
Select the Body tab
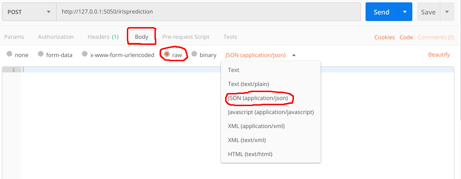point(141,37)
